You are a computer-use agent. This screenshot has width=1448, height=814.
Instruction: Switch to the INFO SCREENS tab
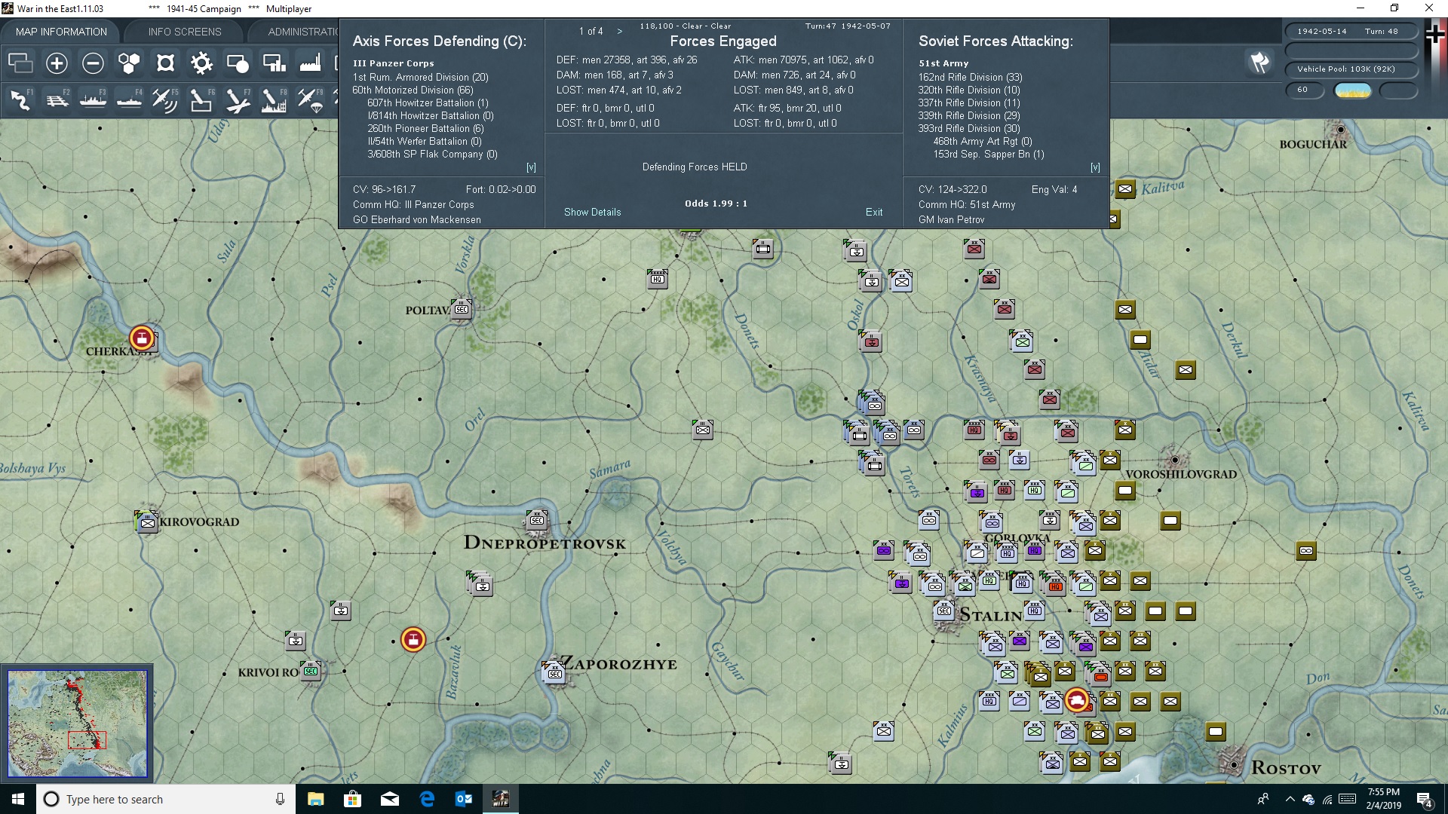pyautogui.click(x=184, y=32)
